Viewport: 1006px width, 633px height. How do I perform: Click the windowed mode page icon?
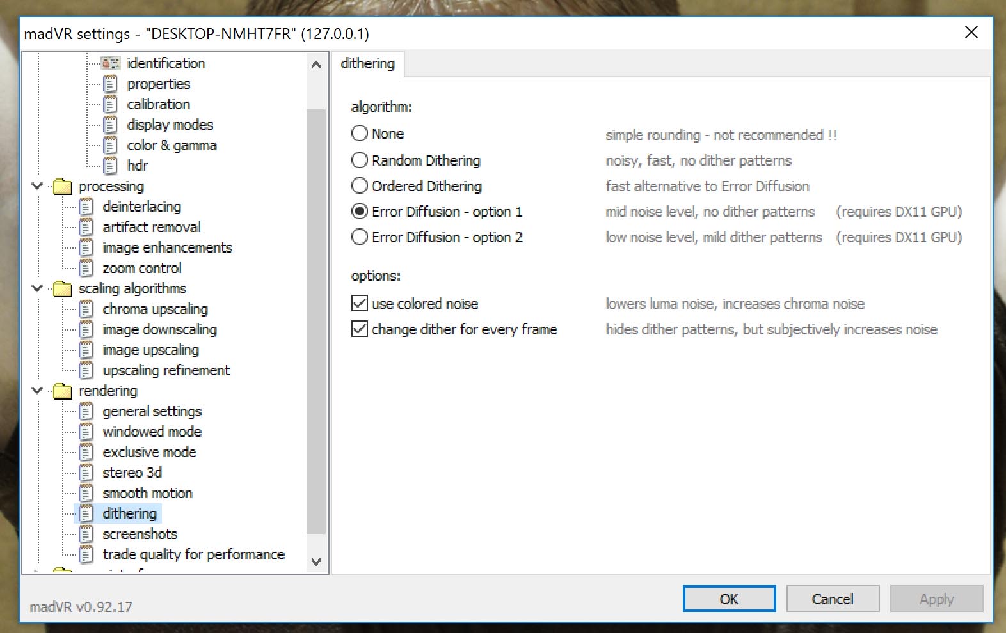click(86, 432)
